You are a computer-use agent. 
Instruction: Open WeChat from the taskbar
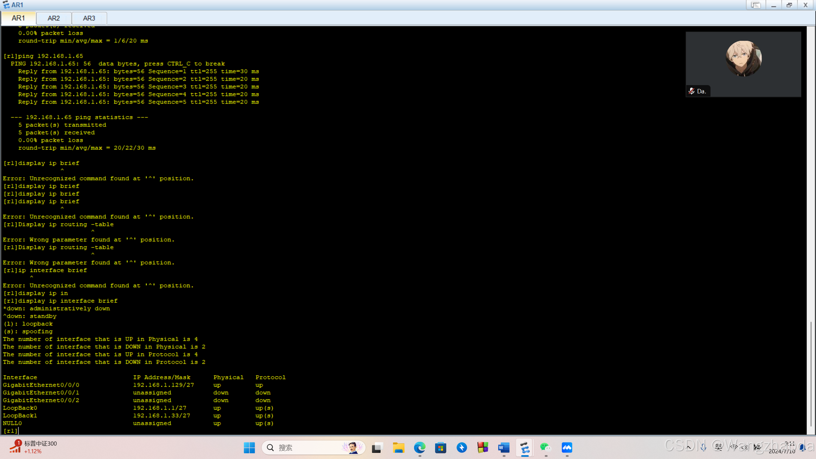point(546,448)
